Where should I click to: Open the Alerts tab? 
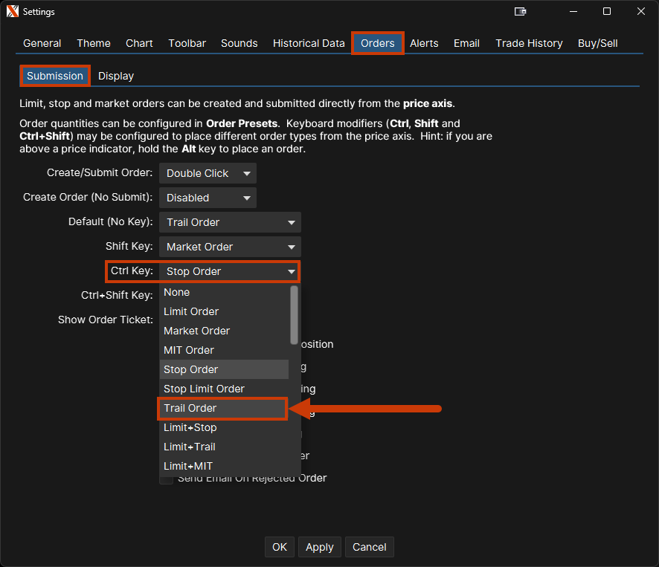pyautogui.click(x=424, y=43)
